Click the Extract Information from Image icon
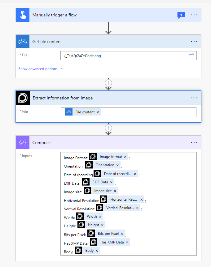The height and width of the screenshot is (267, 211). pyautogui.click(x=23, y=98)
